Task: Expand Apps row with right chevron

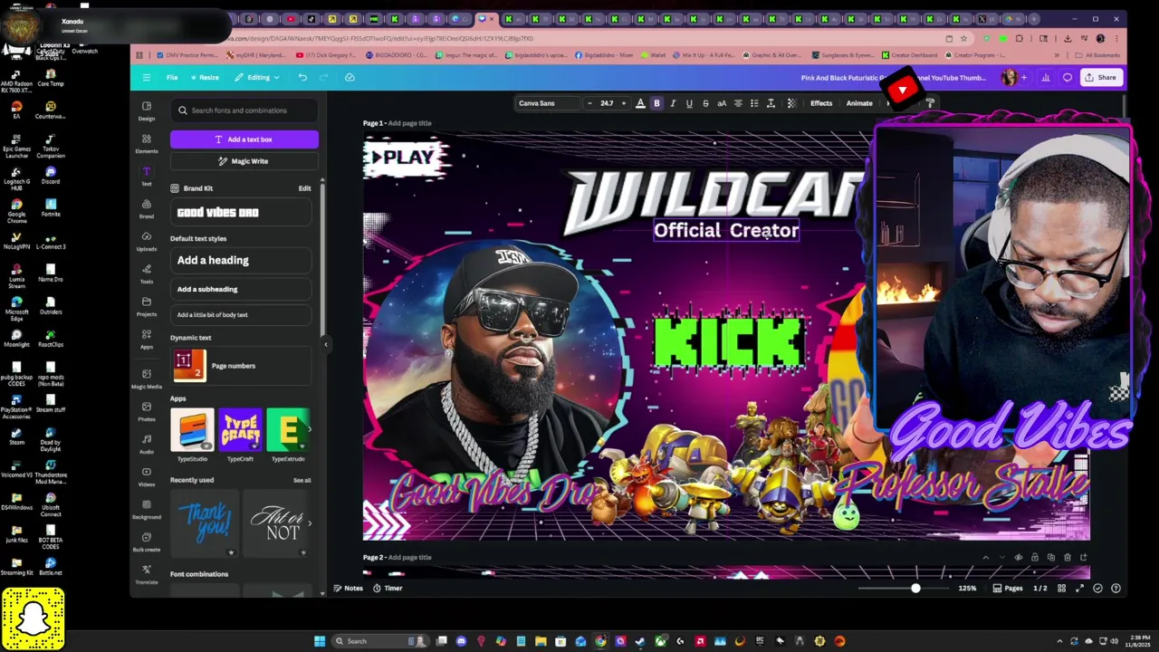Action: click(x=309, y=429)
